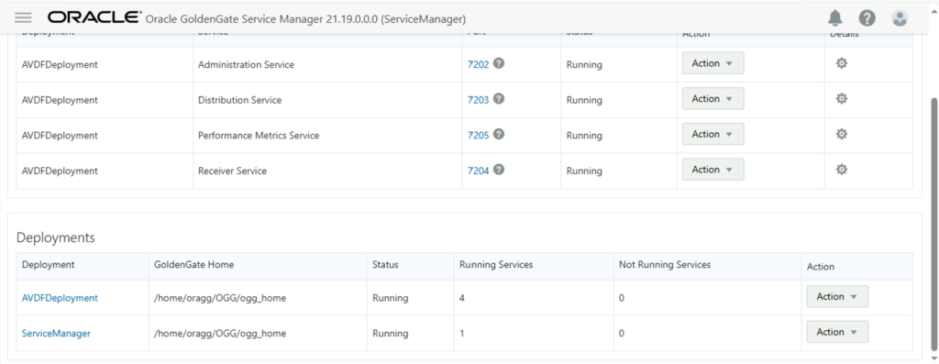Open the notifications bell

tap(834, 18)
